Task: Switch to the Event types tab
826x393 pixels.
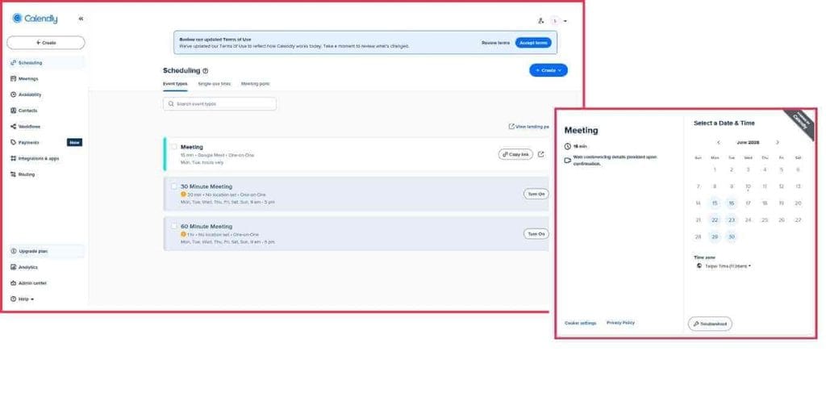Action: (175, 84)
